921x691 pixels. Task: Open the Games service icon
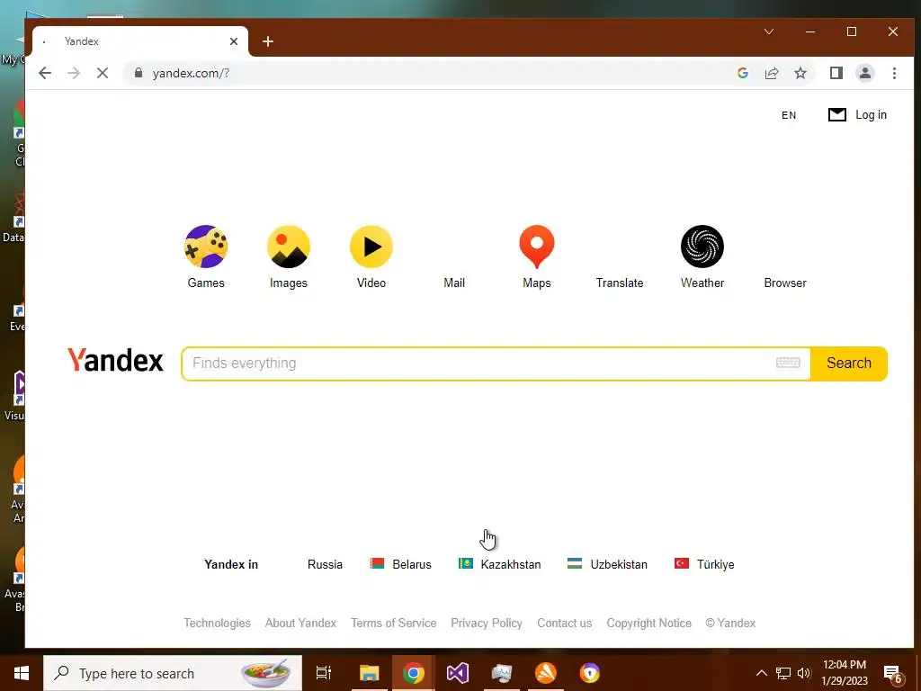click(x=206, y=247)
